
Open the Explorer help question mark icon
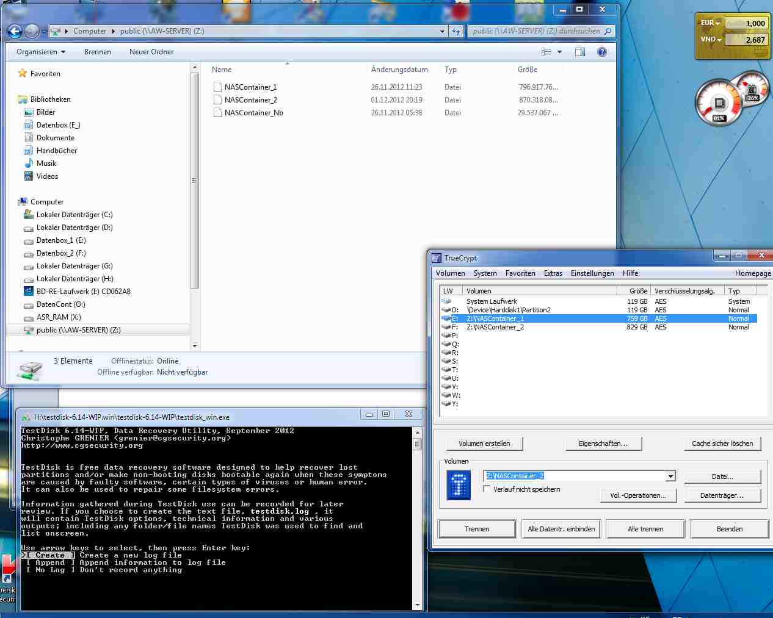[602, 52]
